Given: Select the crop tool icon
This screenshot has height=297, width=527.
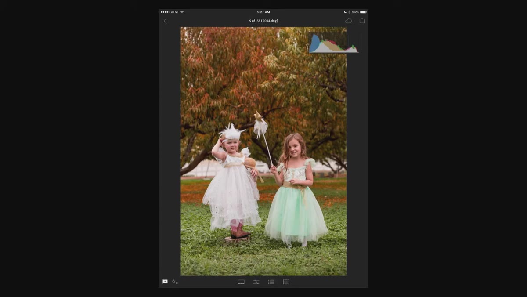Looking at the screenshot, I should point(286,282).
